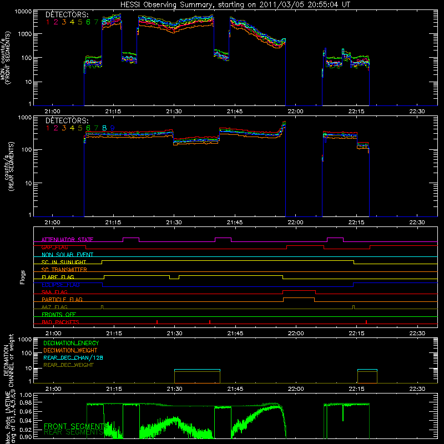
Task: Click the 0.98 tick on livetime axis
Action: coord(26,402)
